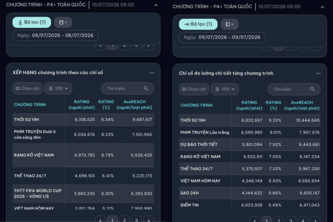Image resolution: width=333 pixels, height=222 pixels.
Task: Open the right table's 200 rows dropdown
Action: click(x=225, y=89)
